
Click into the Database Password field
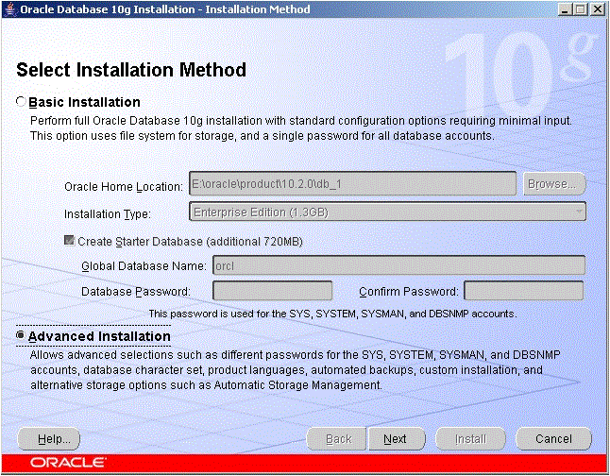pyautogui.click(x=273, y=291)
